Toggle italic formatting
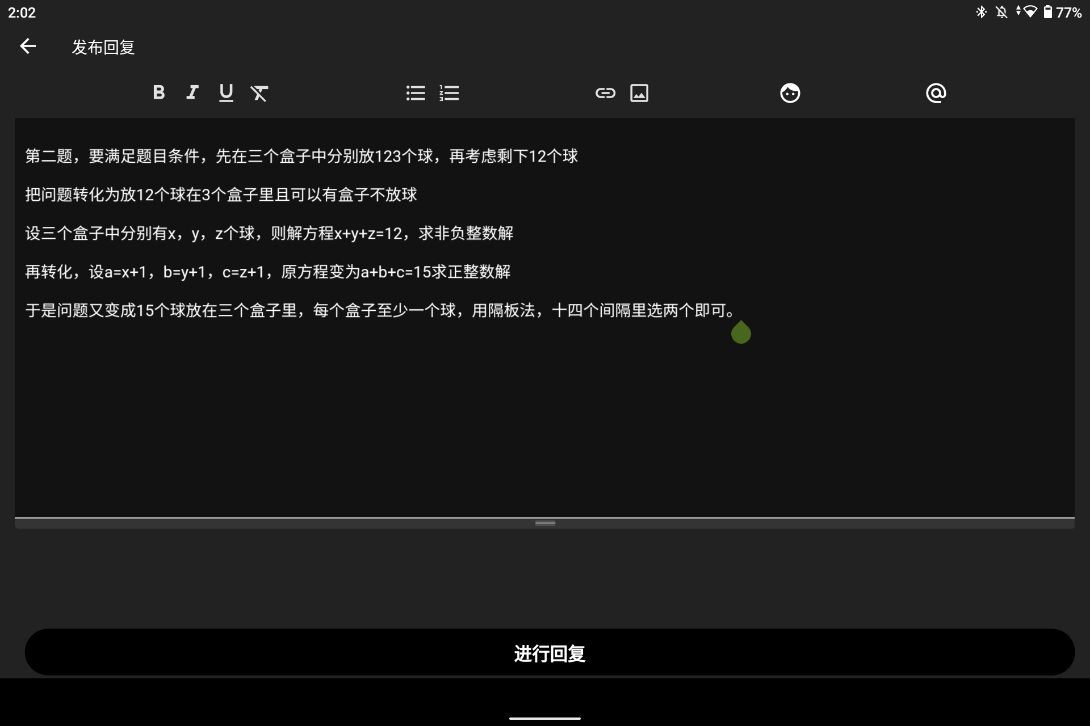Screen dimensions: 1090x726 pos(192,92)
